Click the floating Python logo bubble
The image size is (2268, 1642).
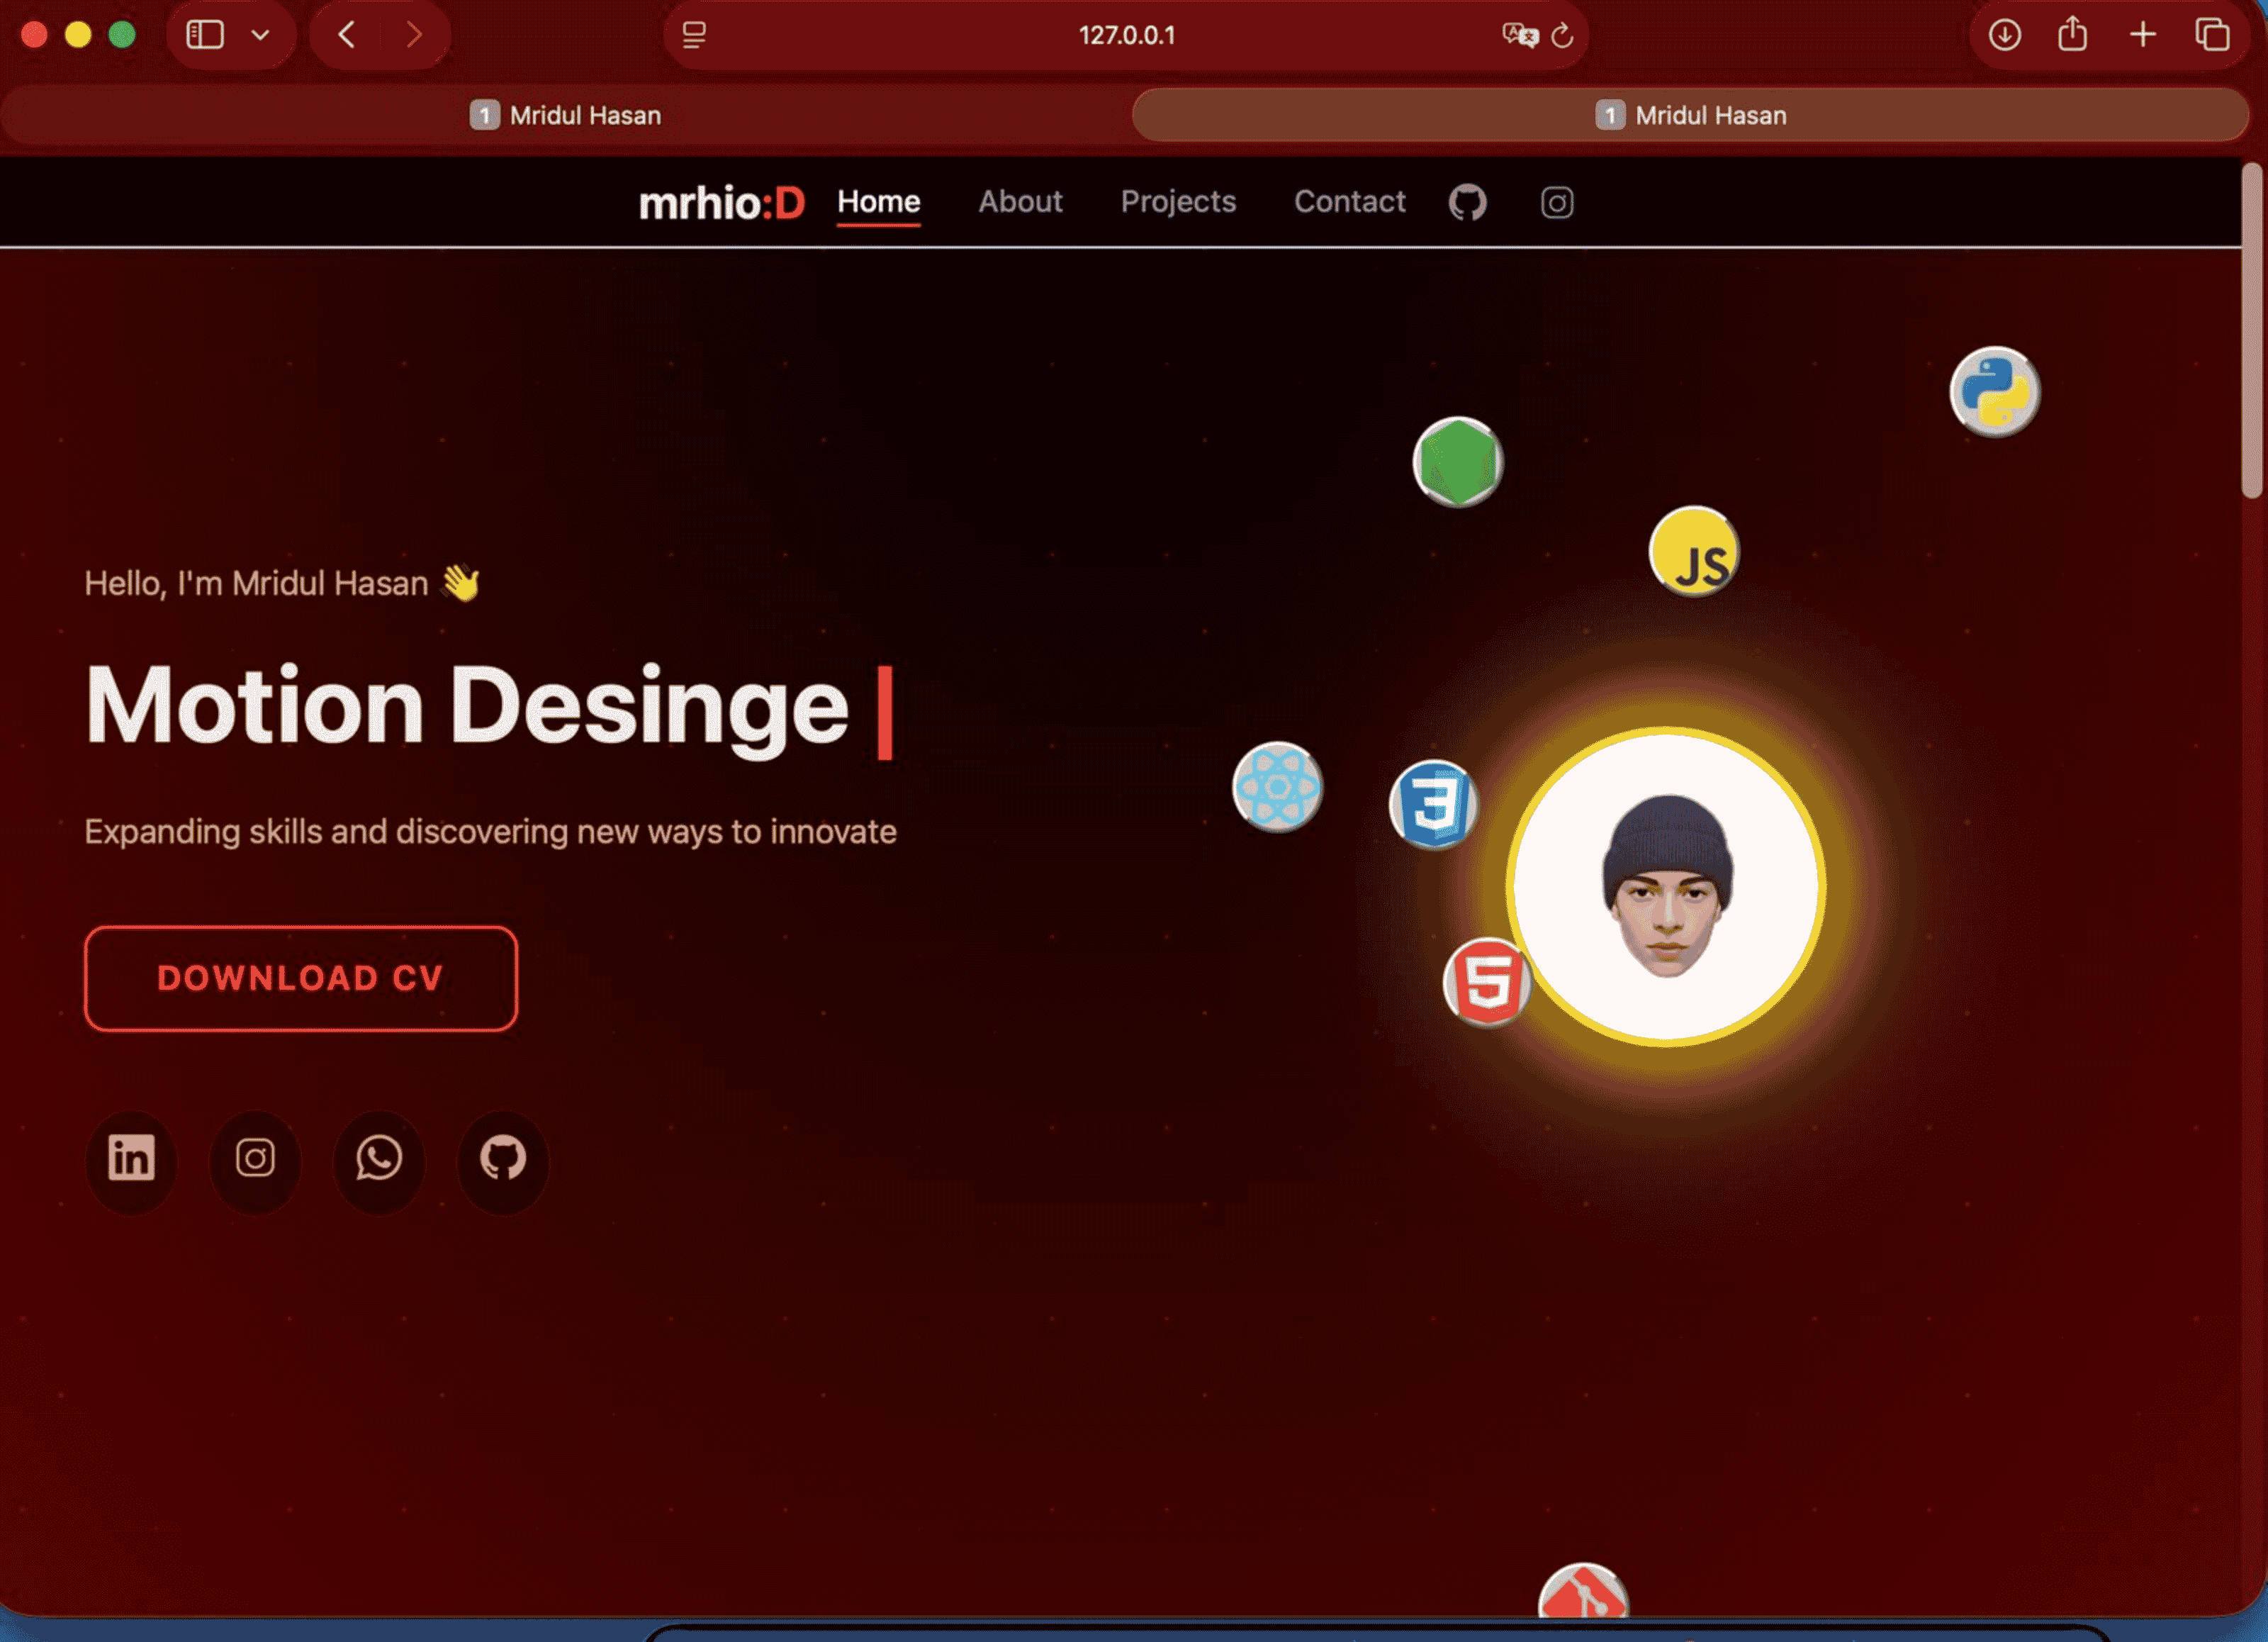coord(1994,391)
